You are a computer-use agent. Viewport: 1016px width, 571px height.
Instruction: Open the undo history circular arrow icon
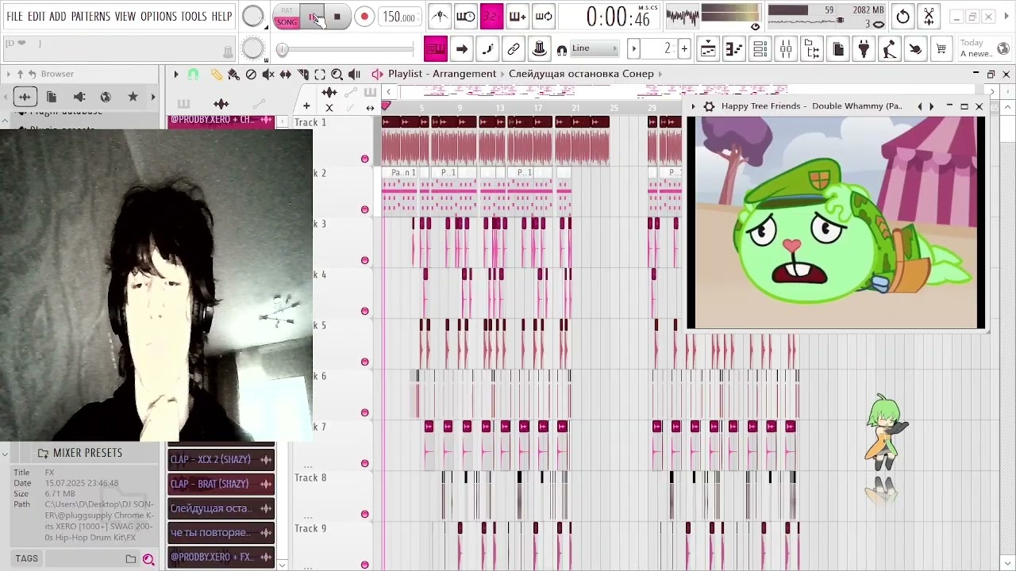902,16
